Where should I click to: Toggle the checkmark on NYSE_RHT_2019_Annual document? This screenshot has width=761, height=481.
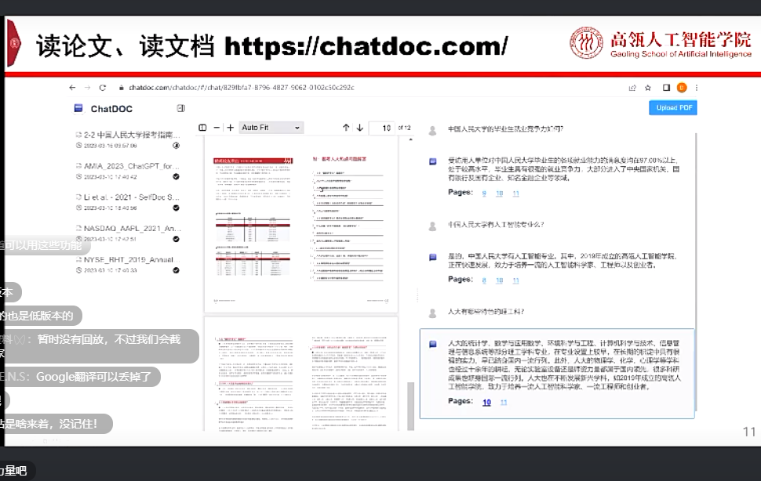(176, 269)
